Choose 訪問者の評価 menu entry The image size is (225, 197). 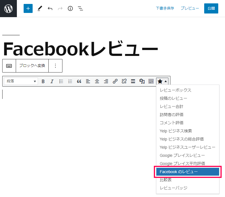[x=188, y=115]
